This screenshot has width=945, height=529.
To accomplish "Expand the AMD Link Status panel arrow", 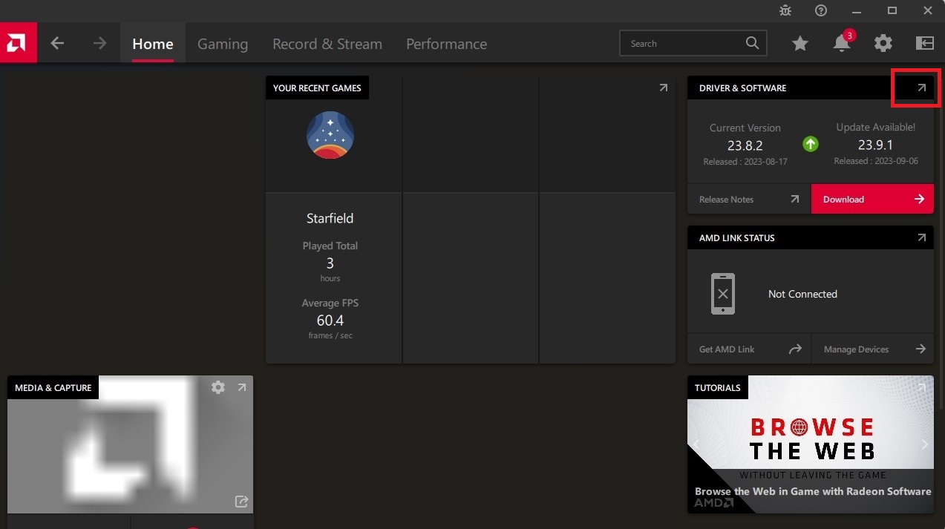I will coord(921,237).
